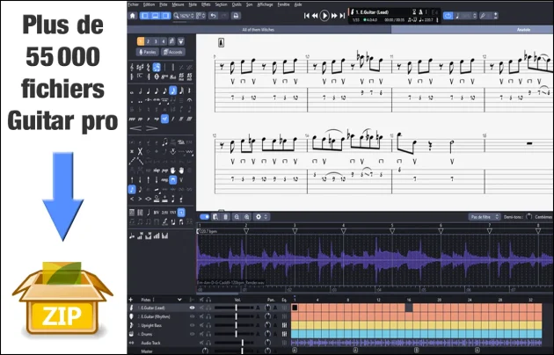Start playback with the Play button
Image resolution: width=554 pixels, height=355 pixels.
coord(324,16)
